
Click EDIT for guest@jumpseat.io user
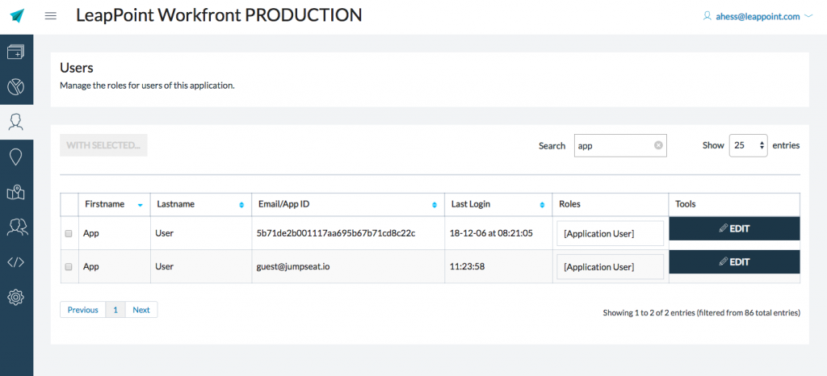[x=734, y=261]
